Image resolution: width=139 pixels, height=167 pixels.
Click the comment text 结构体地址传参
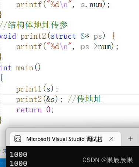(x=38, y=25)
